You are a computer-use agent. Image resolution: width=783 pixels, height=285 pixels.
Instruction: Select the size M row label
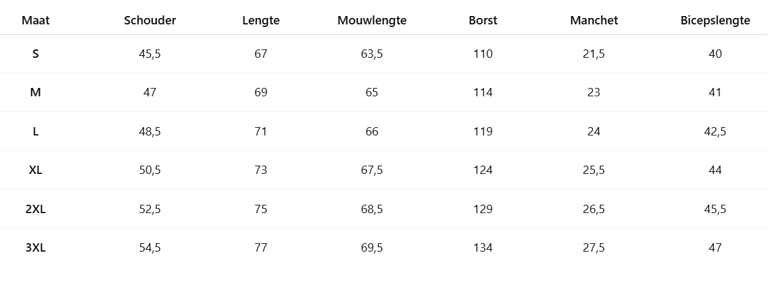35,92
